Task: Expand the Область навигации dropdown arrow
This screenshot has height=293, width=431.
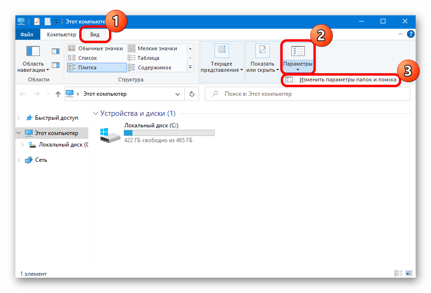Action: tap(48, 70)
